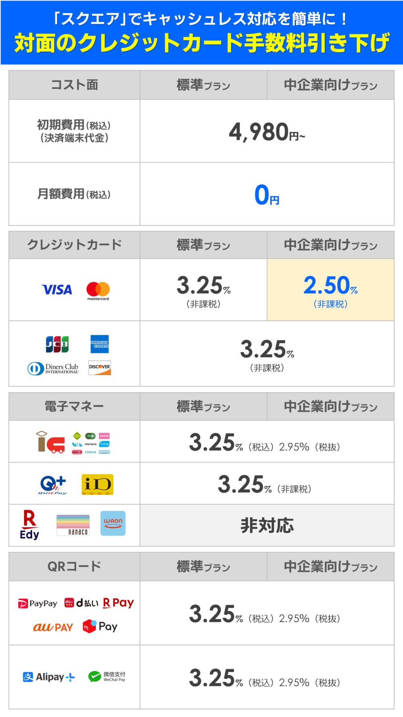Click the nanaco card logo
Viewport: 403px width, 717px height.
(x=73, y=525)
